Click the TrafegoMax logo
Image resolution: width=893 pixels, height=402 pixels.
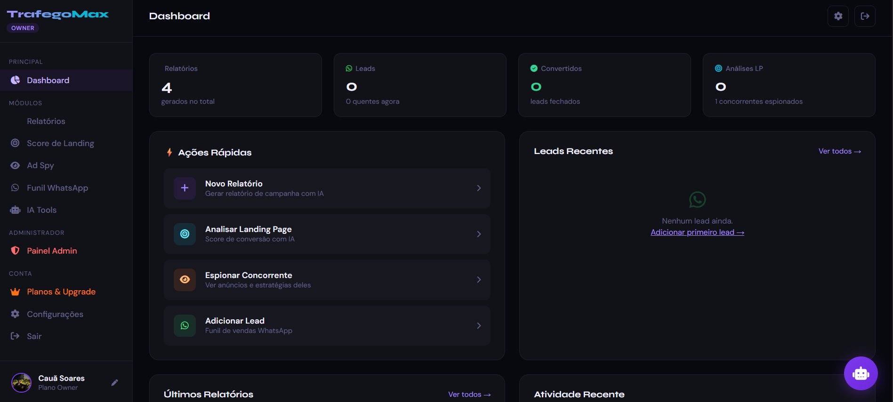(x=58, y=14)
